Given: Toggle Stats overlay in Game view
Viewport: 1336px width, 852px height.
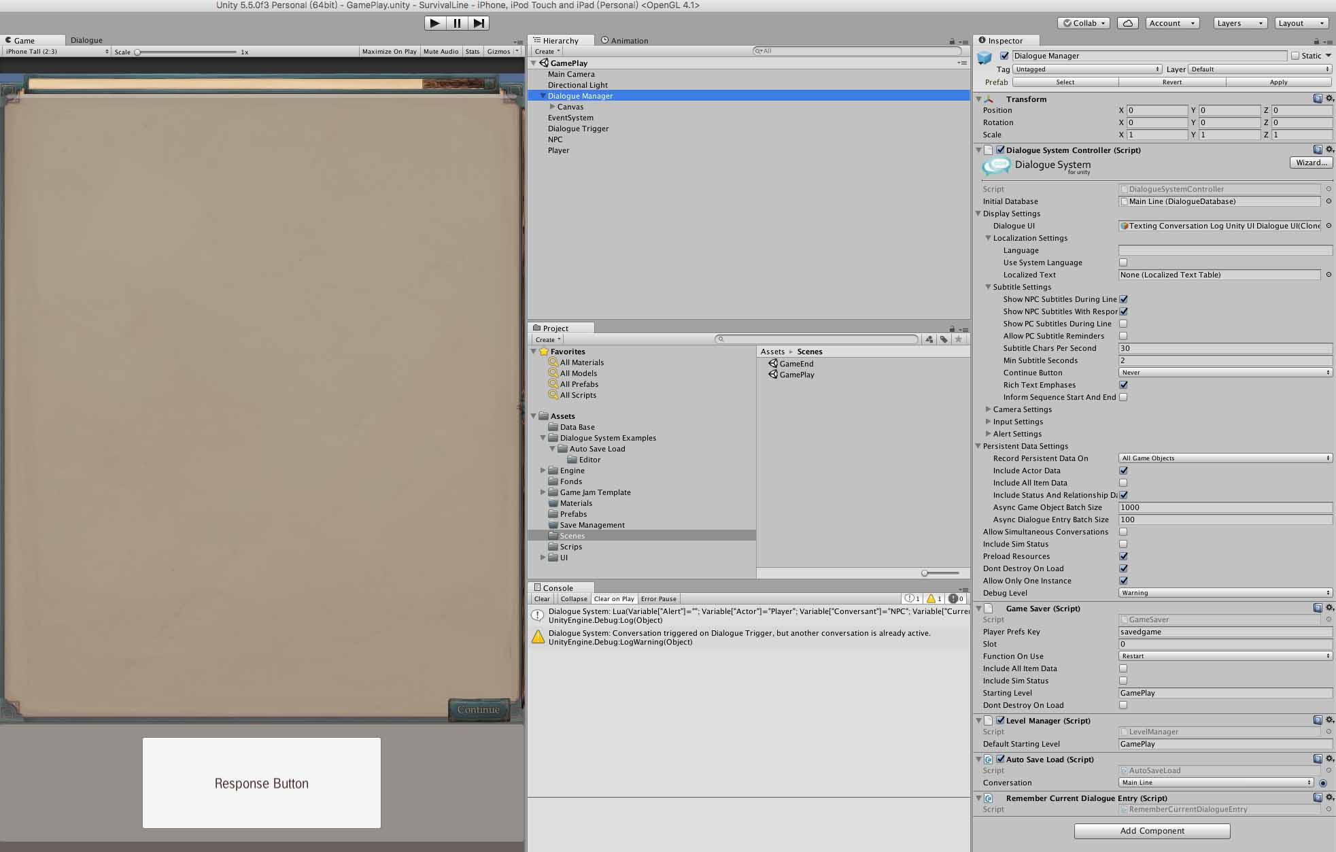Looking at the screenshot, I should 473,52.
